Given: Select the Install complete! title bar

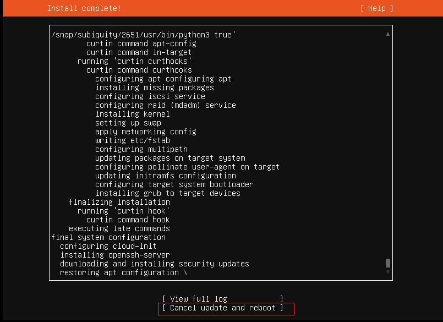Looking at the screenshot, I should coord(84,8).
